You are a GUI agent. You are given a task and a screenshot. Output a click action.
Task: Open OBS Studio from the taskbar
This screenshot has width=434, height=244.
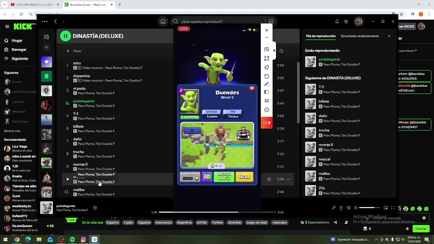(x=61, y=240)
